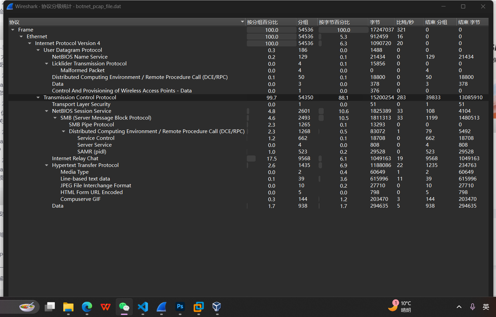
Task: Open VMware Workstation taskbar icon
Action: coord(199,307)
